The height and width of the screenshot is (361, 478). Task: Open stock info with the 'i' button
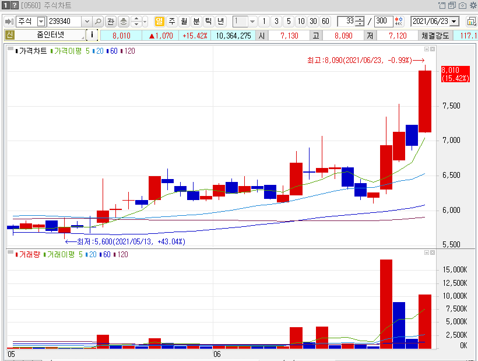[x=92, y=35]
